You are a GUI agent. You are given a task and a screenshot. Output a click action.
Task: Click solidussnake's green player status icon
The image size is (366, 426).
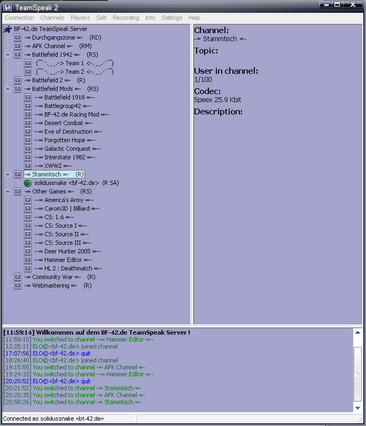click(28, 183)
